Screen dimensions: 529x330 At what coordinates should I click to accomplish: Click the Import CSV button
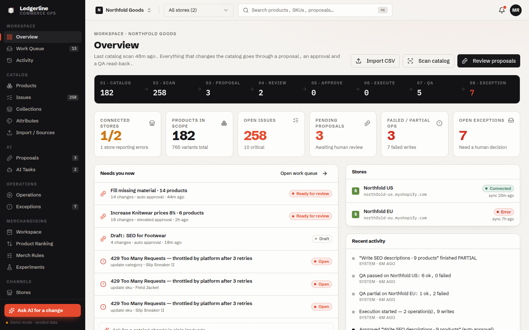(375, 61)
